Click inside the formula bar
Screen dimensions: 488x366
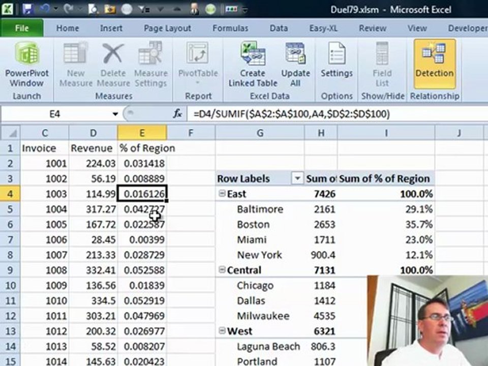coord(338,114)
